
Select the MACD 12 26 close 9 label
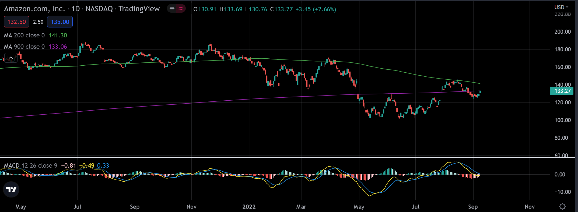point(30,165)
